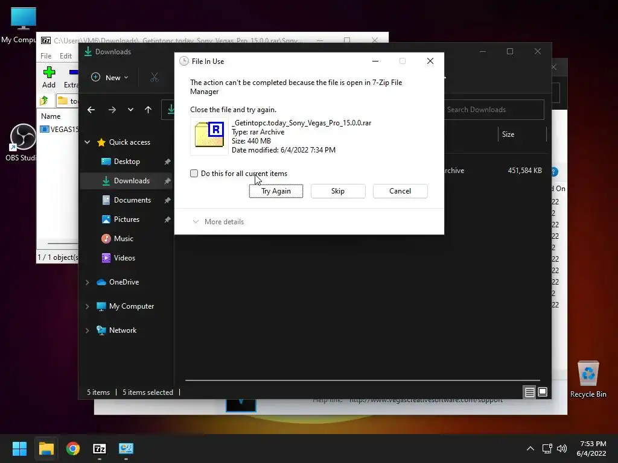The width and height of the screenshot is (618, 463).
Task: Click Name column header in 7-Zip
Action: pyautogui.click(x=51, y=116)
